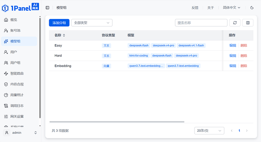Click the 协议类型 column header
This screenshot has height=142, width=261.
point(108,35)
